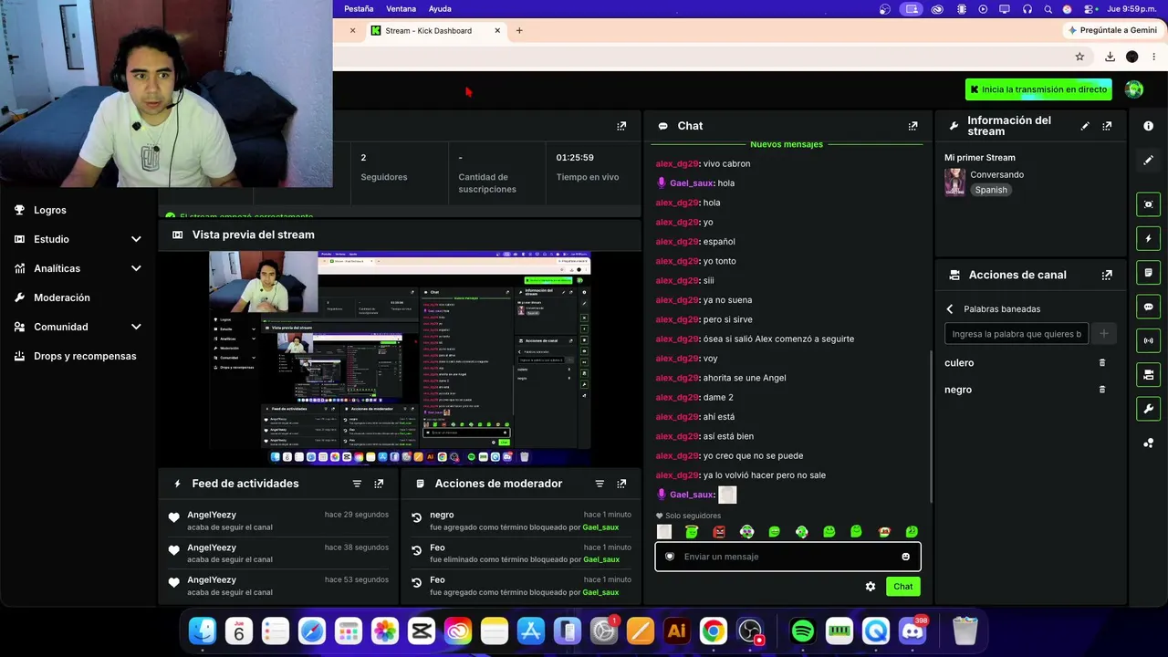Open a new browser tab with plus
The height and width of the screenshot is (657, 1168).
pyautogui.click(x=519, y=30)
